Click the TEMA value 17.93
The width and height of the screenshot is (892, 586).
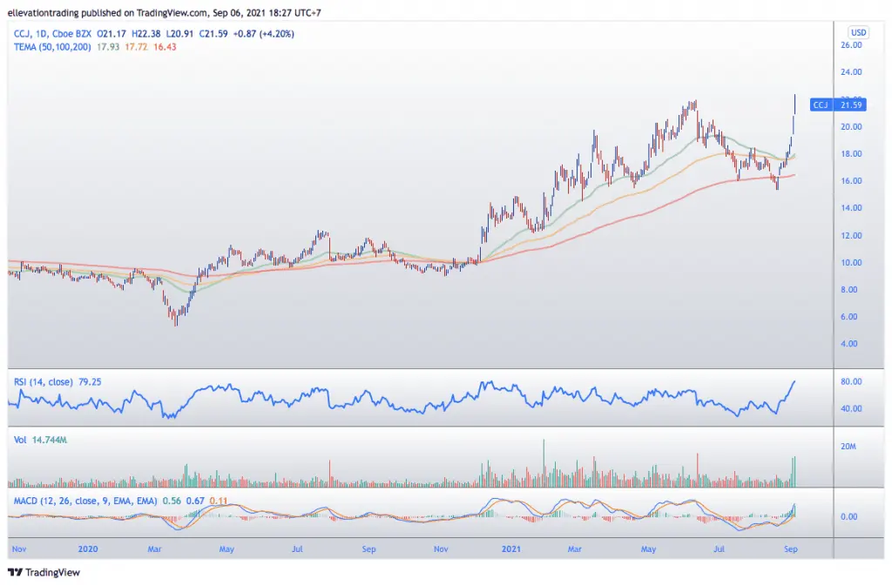click(108, 47)
